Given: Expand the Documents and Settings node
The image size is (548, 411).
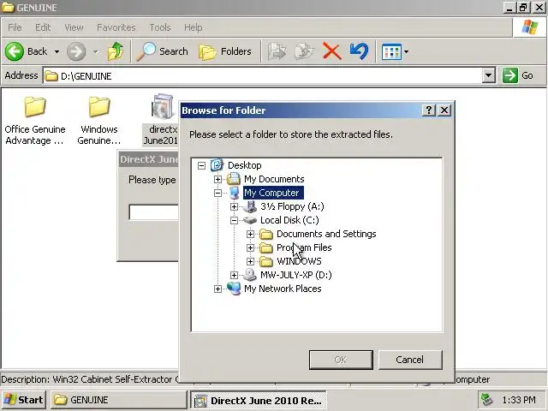Looking at the screenshot, I should tap(250, 234).
